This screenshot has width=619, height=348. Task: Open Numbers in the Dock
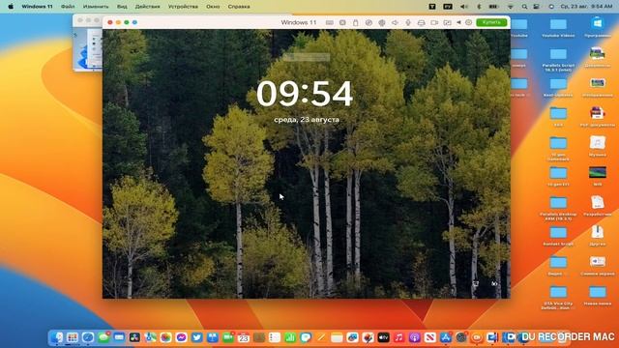[290, 337]
